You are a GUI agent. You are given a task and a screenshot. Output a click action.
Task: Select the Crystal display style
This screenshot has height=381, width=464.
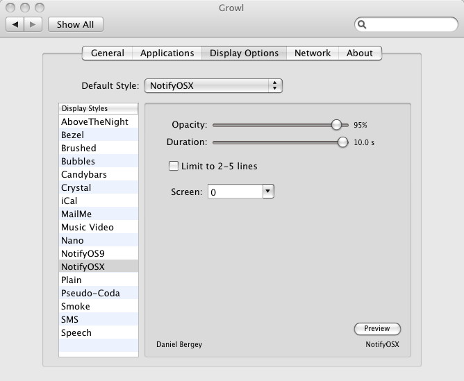pyautogui.click(x=99, y=187)
